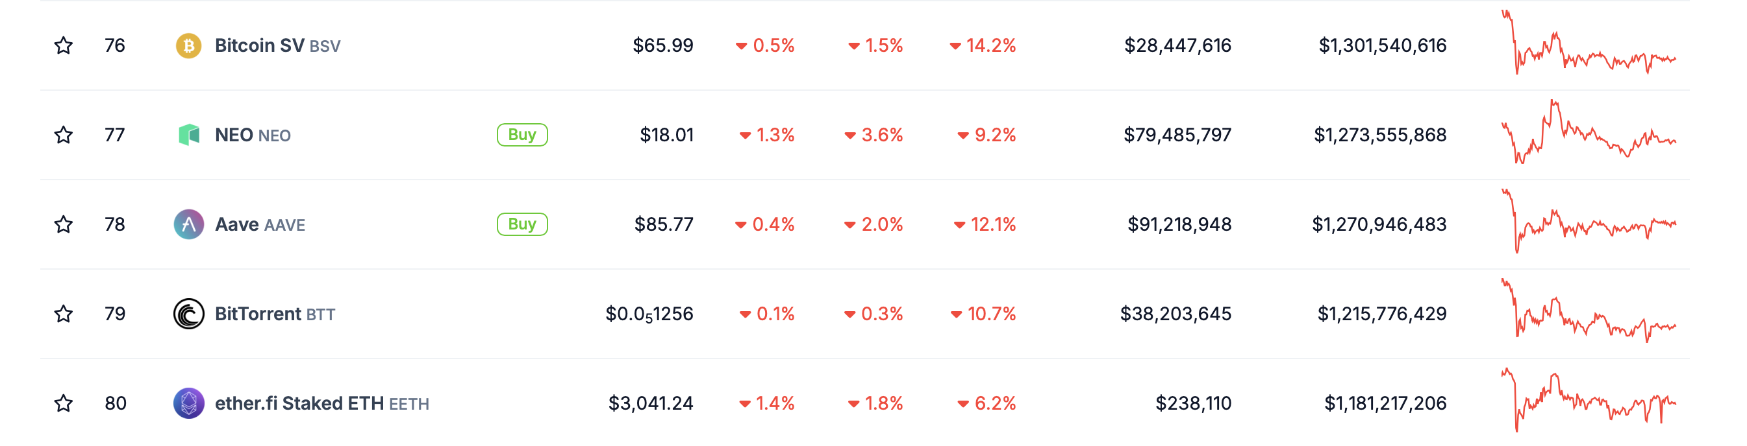Open the Aave AAVE coin link
Screen dimensions: 1747x446
click(260, 224)
